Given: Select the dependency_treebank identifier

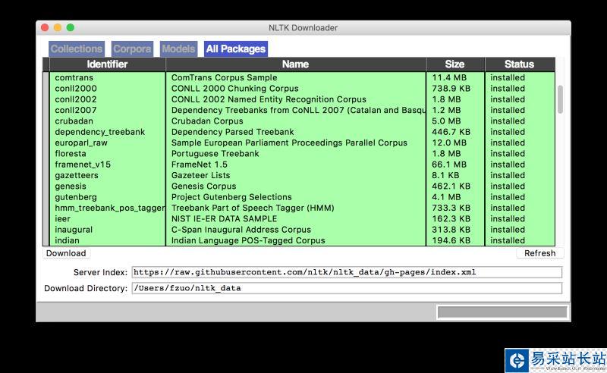Looking at the screenshot, I should 100,132.
